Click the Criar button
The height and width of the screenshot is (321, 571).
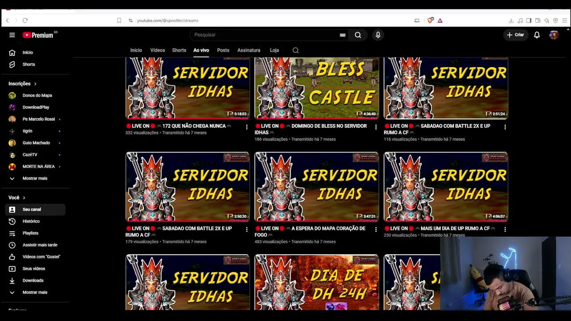(515, 35)
